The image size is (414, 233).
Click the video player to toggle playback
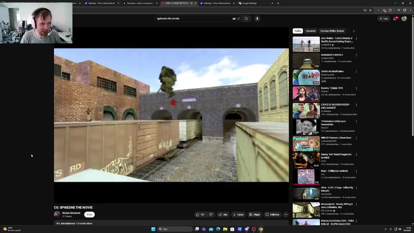[171, 115]
